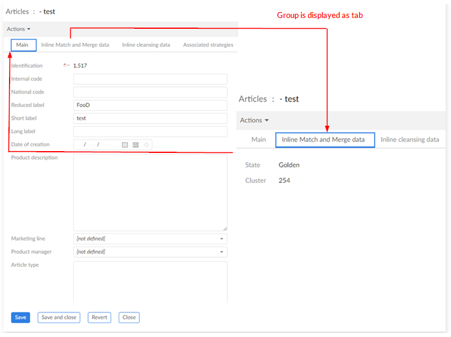
Task: Open the calendar picker for Date of creation
Action: click(125, 145)
